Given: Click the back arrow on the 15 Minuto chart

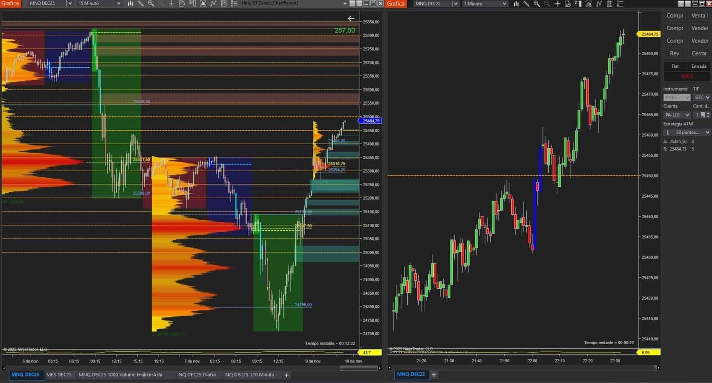Looking at the screenshot, I should point(351,18).
